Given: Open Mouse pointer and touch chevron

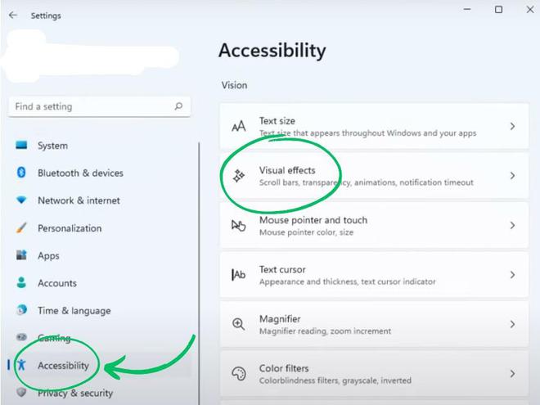Looking at the screenshot, I should [512, 225].
